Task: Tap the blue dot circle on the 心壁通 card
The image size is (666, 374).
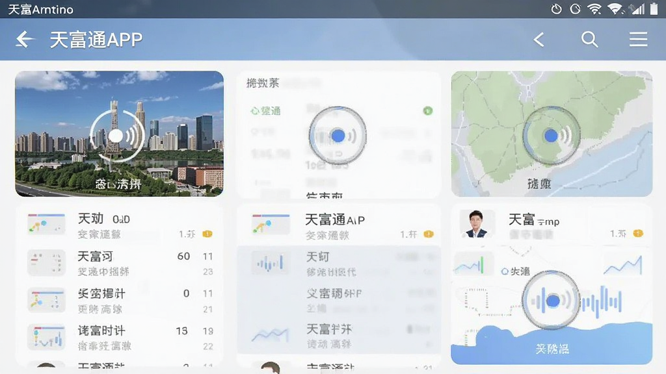Action: [338, 136]
